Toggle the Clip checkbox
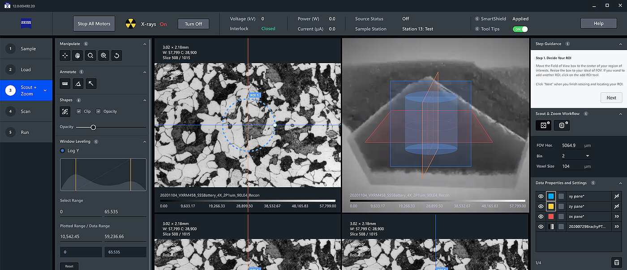This screenshot has width=627, height=270. click(79, 111)
